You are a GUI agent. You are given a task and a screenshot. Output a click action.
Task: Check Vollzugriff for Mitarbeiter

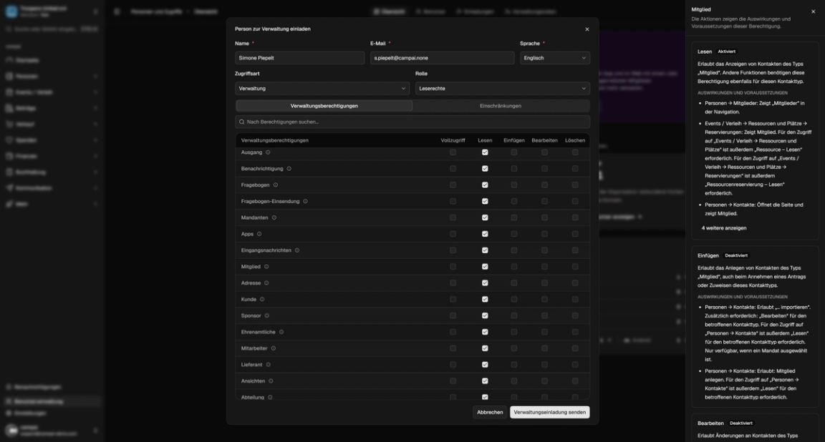(453, 348)
